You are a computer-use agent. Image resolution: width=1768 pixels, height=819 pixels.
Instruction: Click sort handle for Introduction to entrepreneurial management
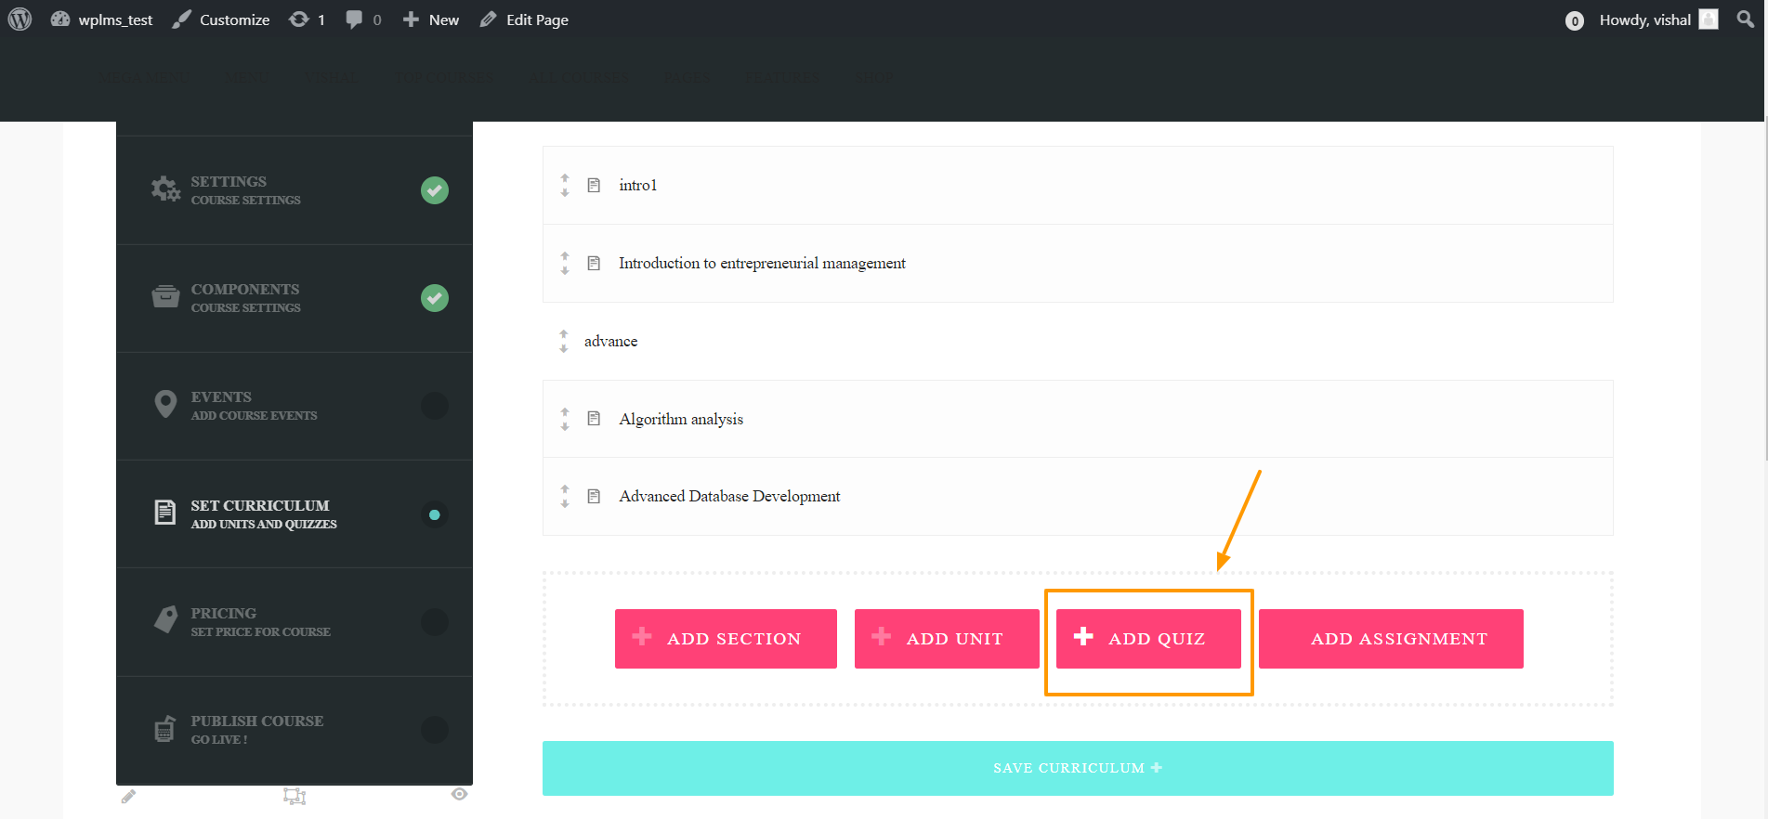click(x=565, y=264)
